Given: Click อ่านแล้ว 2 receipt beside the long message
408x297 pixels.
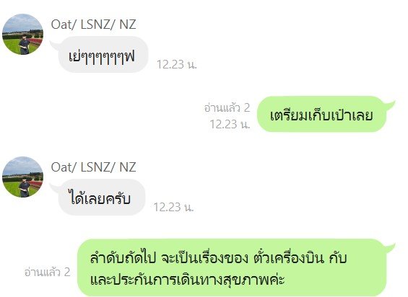Looking at the screenshot, I should click(47, 272).
